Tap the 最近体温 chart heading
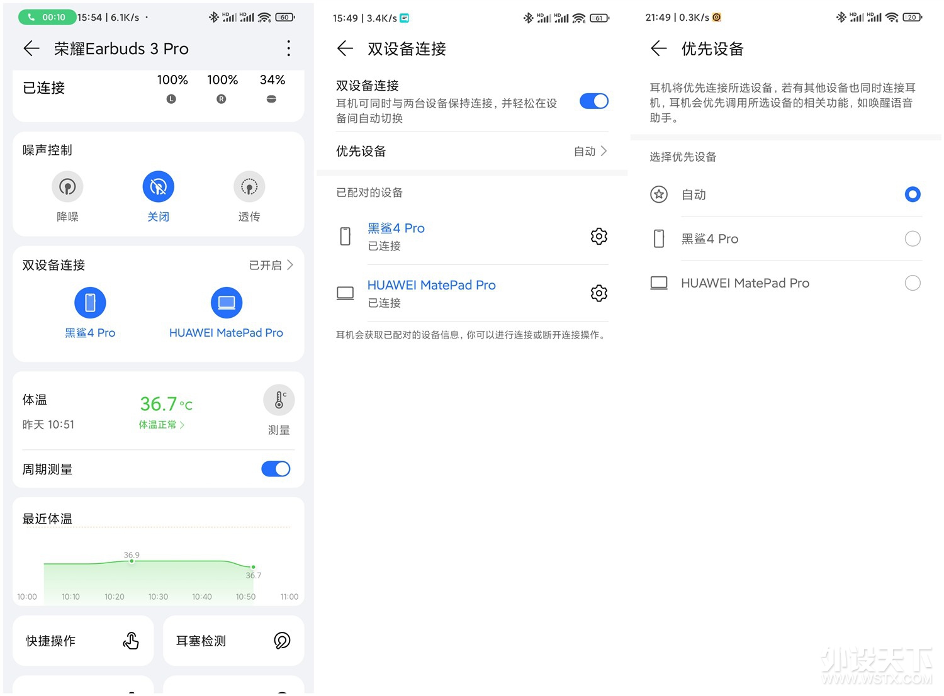944x696 pixels. (47, 519)
